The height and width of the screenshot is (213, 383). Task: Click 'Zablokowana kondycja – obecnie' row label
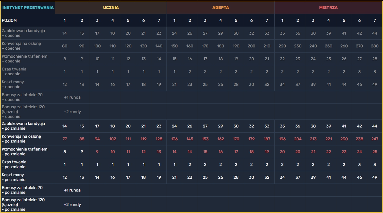23,33
